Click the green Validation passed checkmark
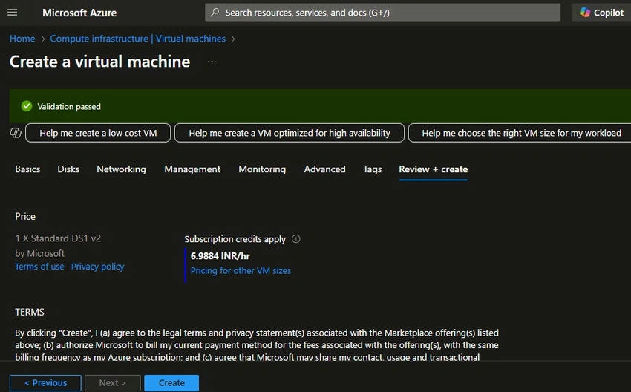Viewport: 631px width, 392px height. (27, 106)
